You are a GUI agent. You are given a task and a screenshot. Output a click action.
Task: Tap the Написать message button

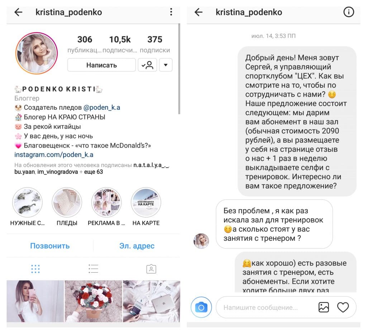(x=101, y=65)
